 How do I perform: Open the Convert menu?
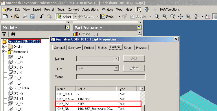click(x=73, y=10)
